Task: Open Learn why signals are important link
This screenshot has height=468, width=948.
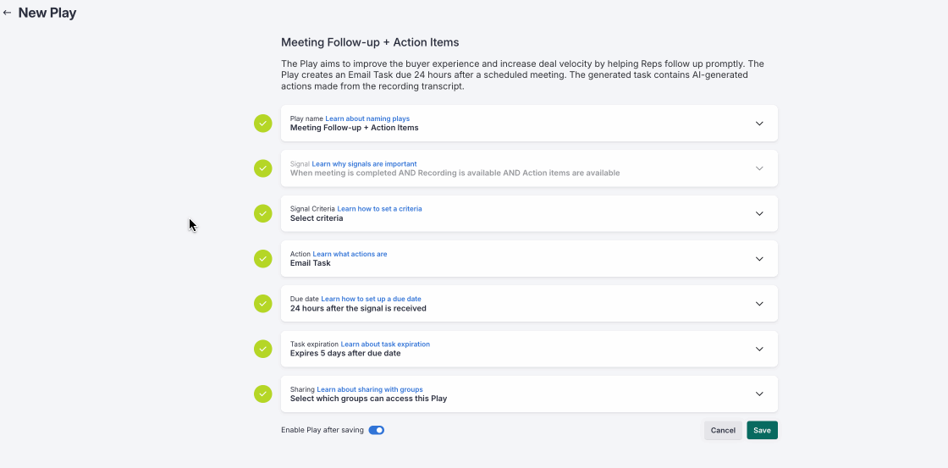Action: [364, 164]
